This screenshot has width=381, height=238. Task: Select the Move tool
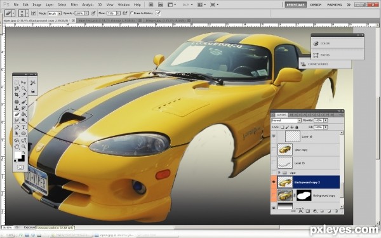23,83
